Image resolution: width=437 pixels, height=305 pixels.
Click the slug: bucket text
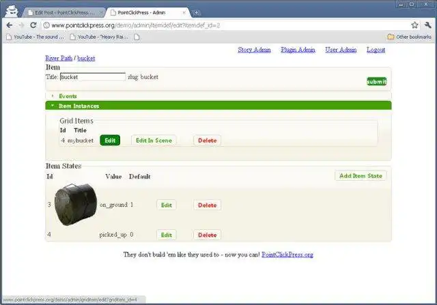click(143, 77)
